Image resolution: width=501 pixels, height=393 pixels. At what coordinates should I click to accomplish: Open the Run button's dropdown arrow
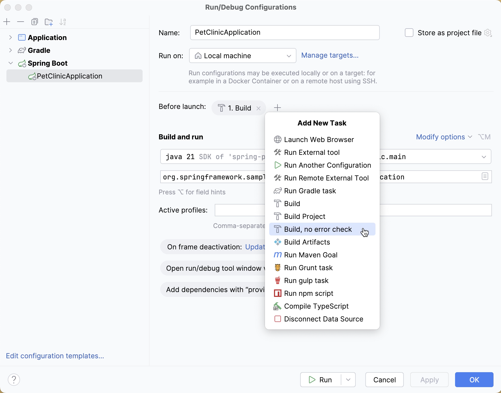point(348,380)
